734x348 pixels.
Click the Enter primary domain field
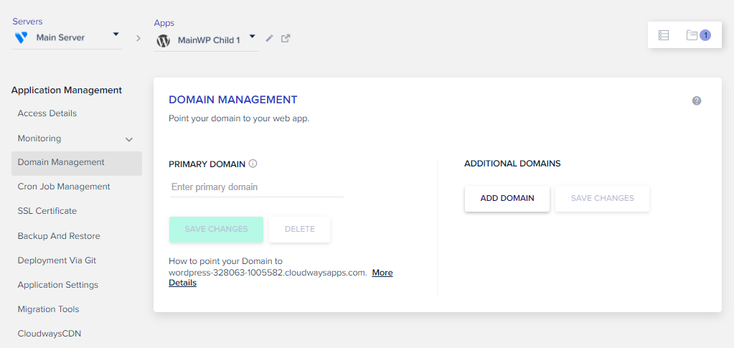(257, 187)
